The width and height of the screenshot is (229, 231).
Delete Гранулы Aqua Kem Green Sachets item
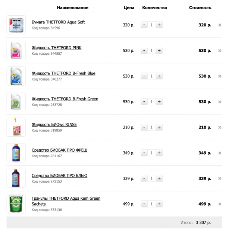tap(220, 204)
